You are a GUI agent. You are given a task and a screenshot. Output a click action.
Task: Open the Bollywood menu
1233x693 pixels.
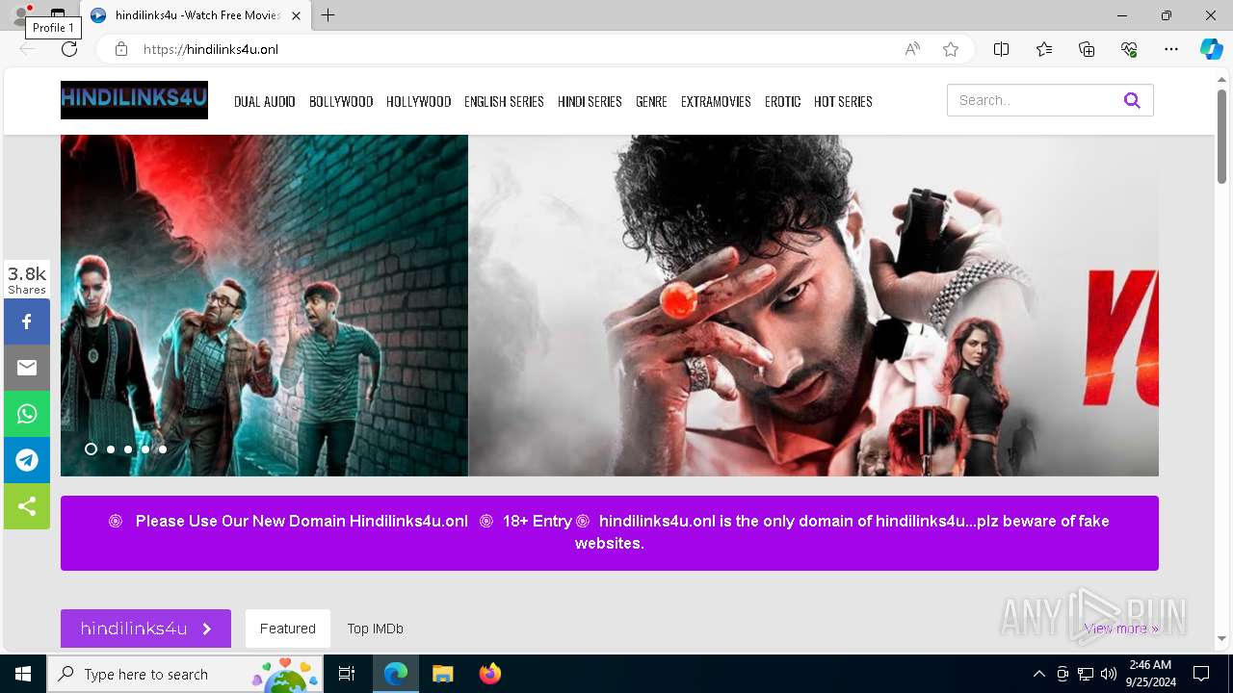click(x=341, y=101)
